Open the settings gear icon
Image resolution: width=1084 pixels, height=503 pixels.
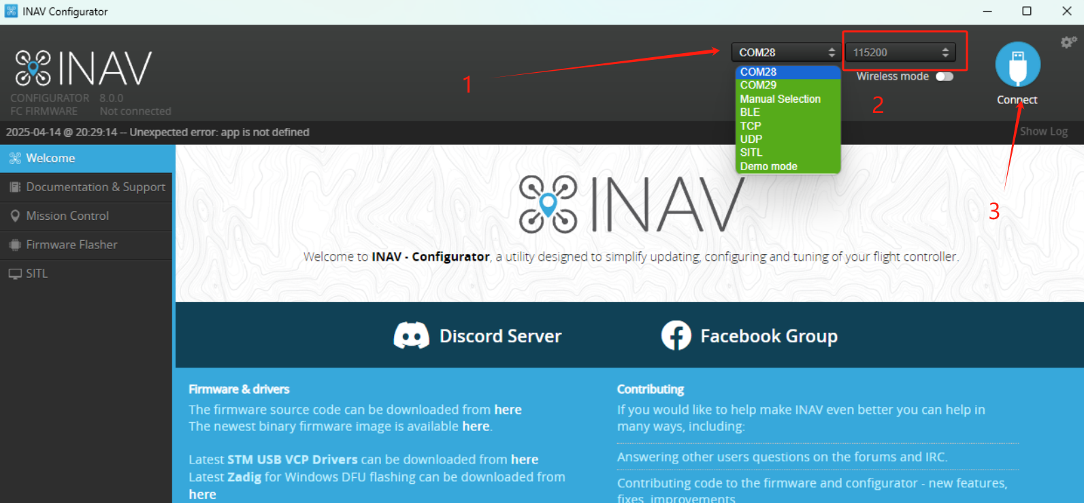click(x=1068, y=42)
